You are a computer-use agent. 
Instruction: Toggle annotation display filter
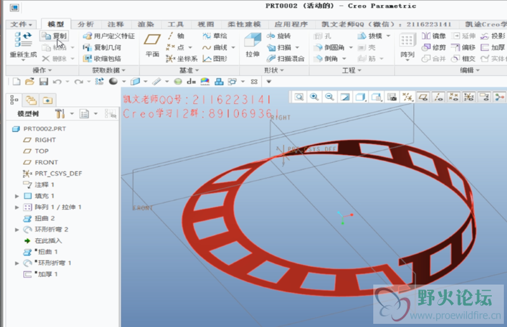tap(484, 97)
